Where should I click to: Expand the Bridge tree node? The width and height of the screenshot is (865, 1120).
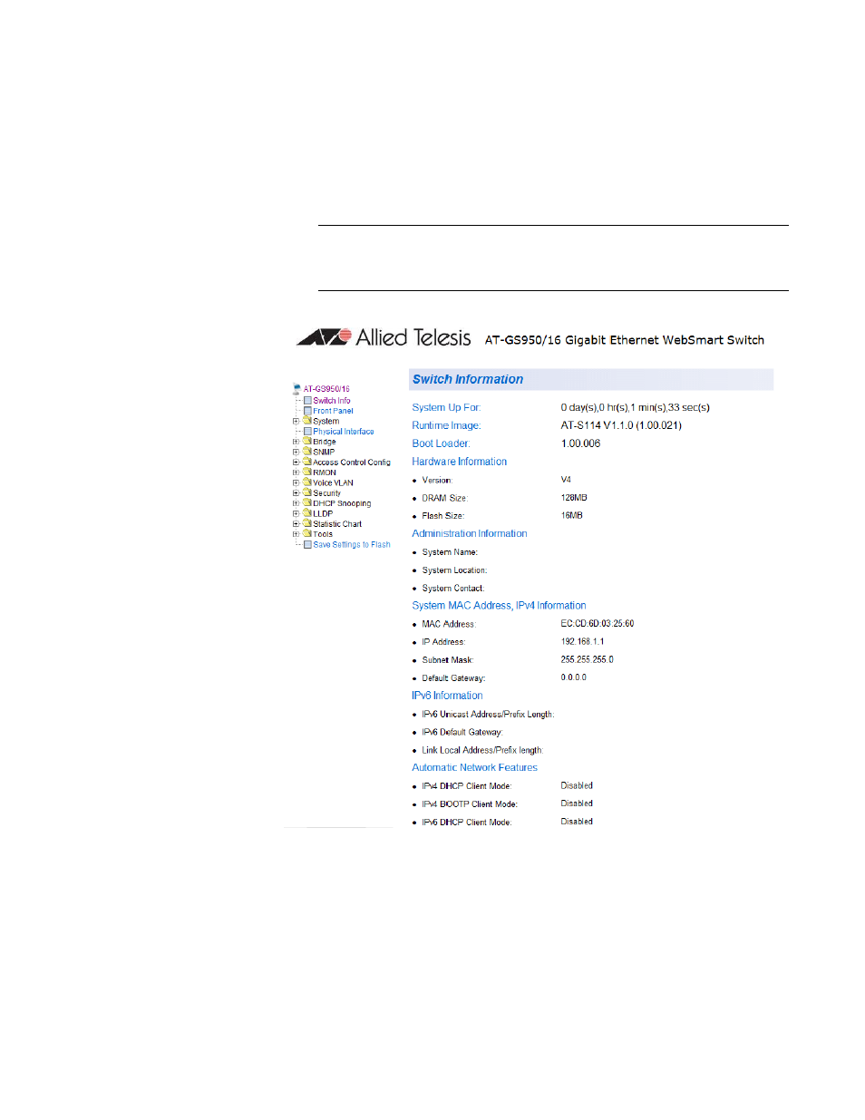click(296, 442)
